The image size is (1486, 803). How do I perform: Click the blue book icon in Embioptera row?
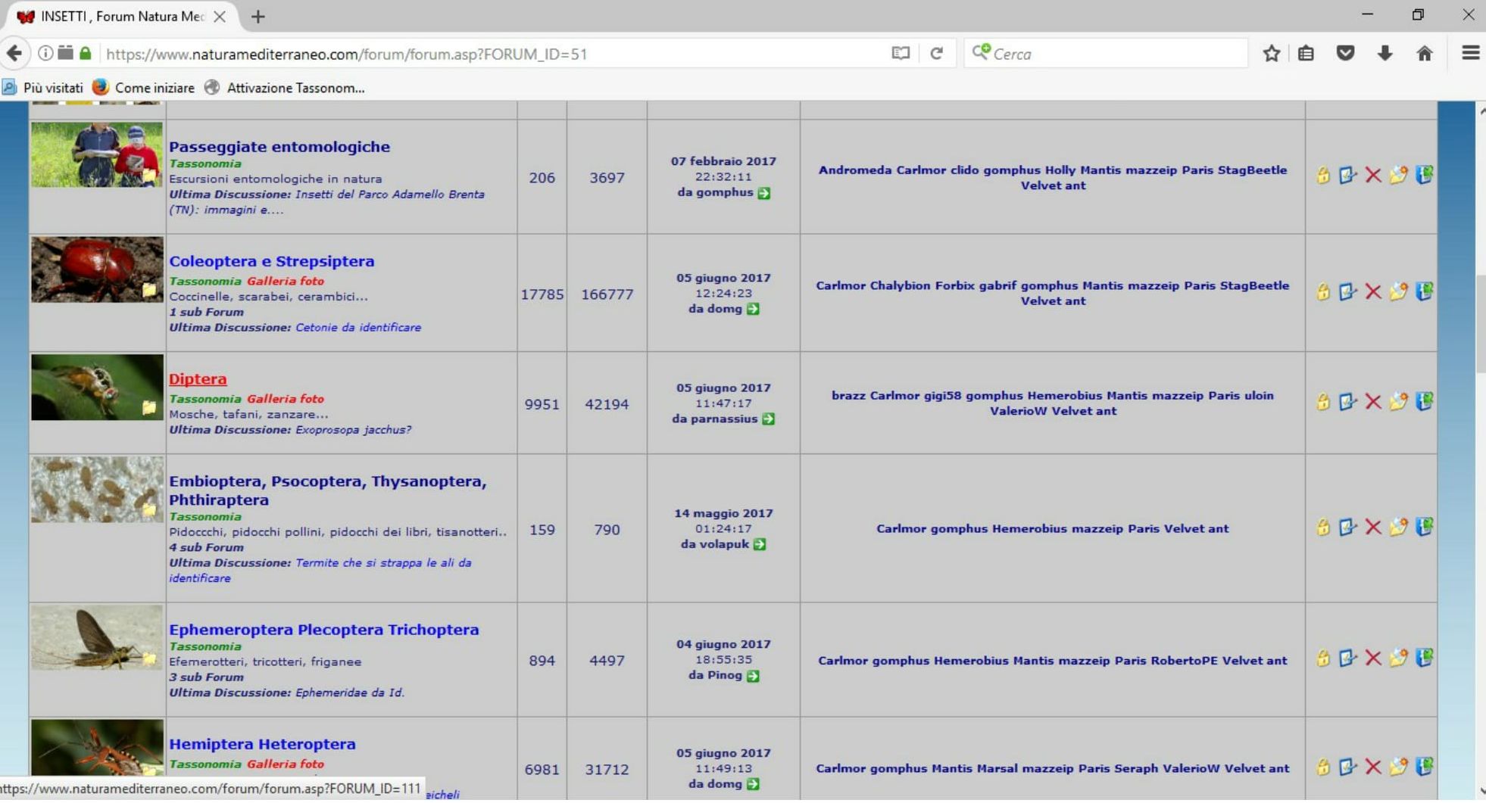(1424, 527)
